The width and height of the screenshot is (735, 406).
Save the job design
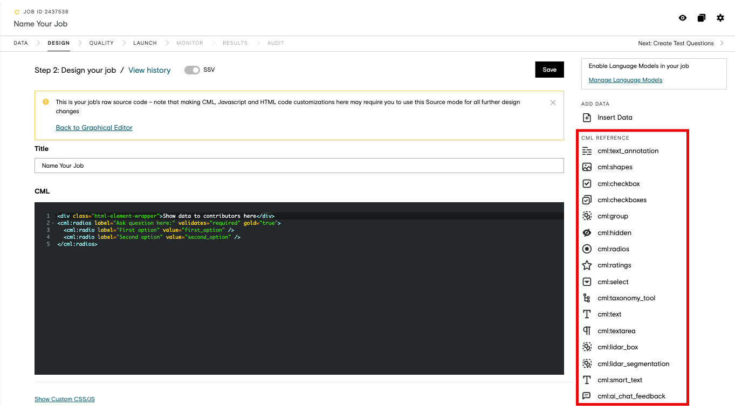(x=549, y=70)
